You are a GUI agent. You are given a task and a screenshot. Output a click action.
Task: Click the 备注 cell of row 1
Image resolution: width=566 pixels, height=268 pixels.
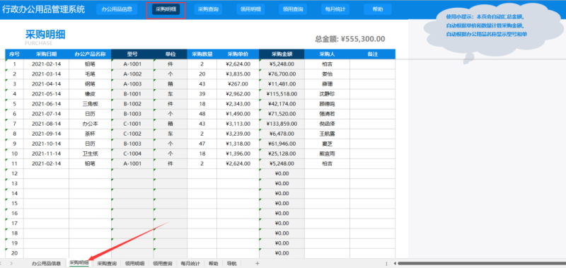click(373, 64)
